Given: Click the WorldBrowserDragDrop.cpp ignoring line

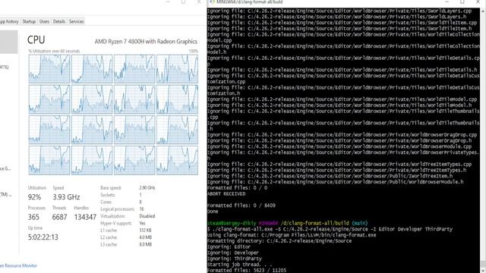Looking at the screenshot, I should pos(342,135).
